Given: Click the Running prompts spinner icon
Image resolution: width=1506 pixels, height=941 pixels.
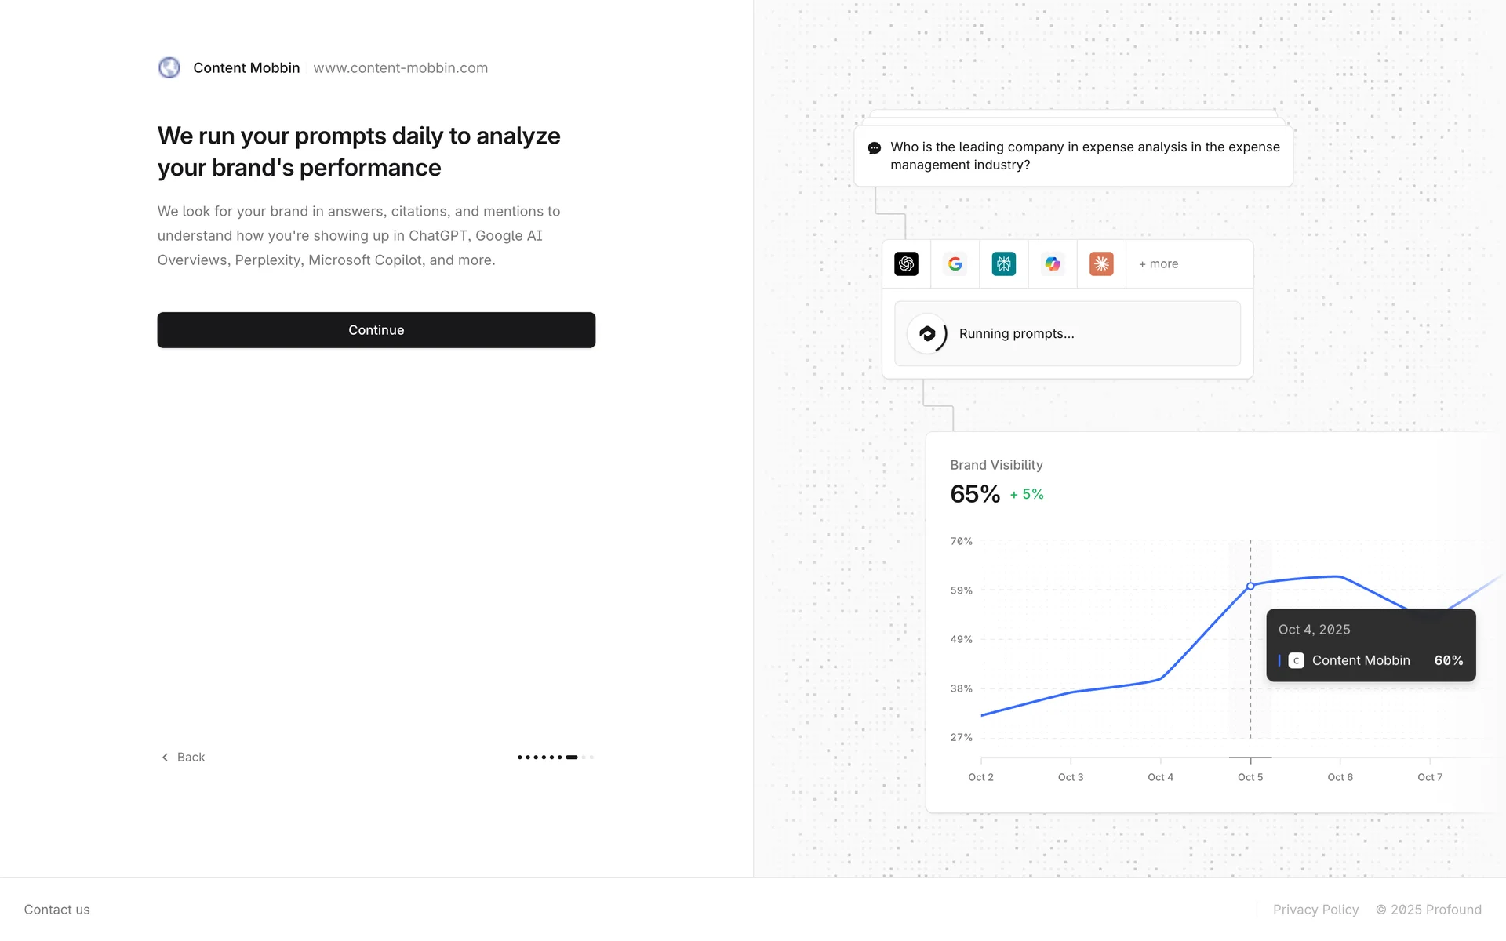Looking at the screenshot, I should [927, 334].
